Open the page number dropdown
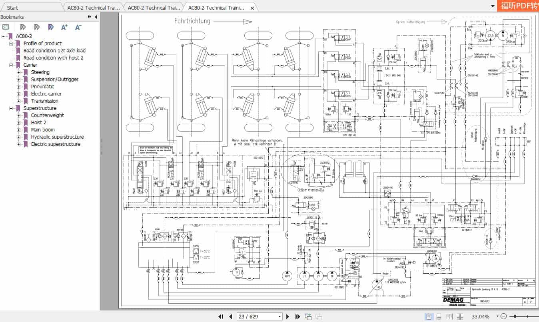The width and height of the screenshot is (539, 322). point(279,316)
